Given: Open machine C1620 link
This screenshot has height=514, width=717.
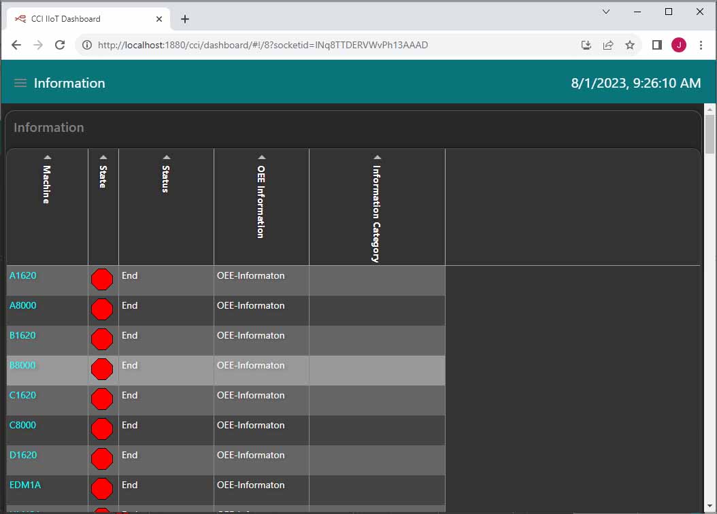Looking at the screenshot, I should pos(22,395).
